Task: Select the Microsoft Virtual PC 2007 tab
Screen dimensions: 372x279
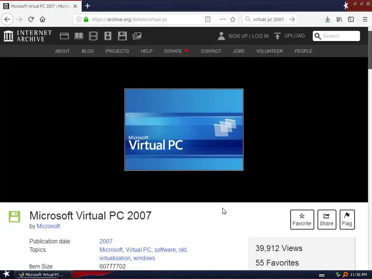Action: click(x=41, y=6)
